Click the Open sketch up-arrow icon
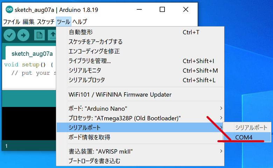 tap(52, 35)
